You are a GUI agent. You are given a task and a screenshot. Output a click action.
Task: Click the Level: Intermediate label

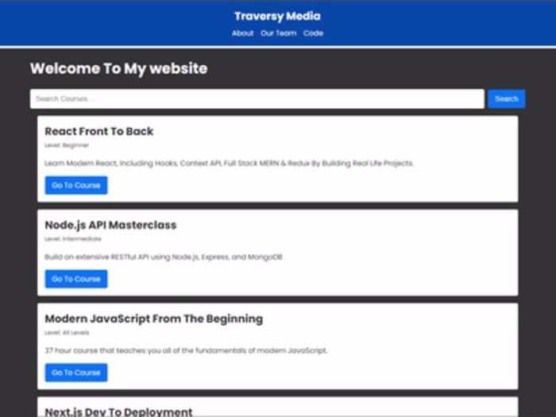point(73,239)
